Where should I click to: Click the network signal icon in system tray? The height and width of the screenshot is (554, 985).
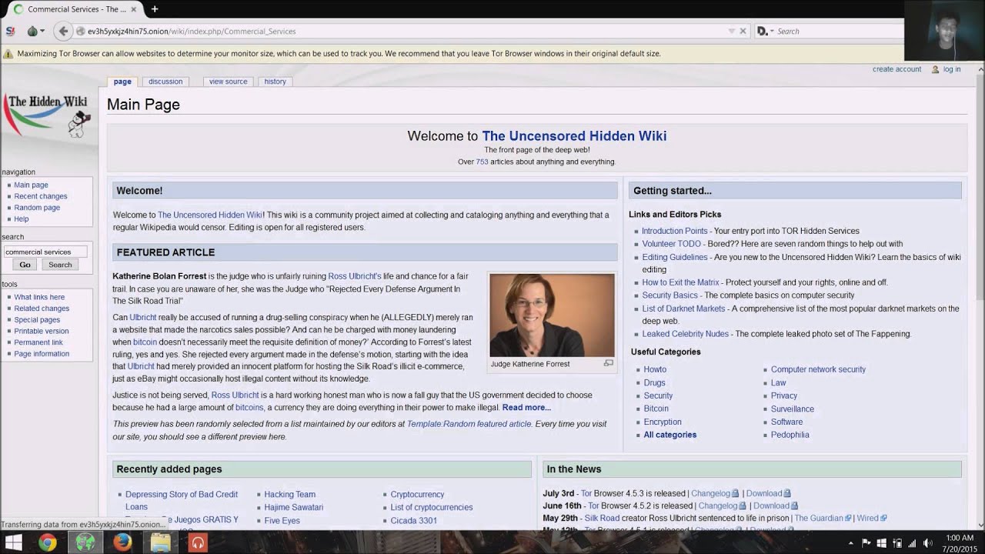pyautogui.click(x=913, y=544)
